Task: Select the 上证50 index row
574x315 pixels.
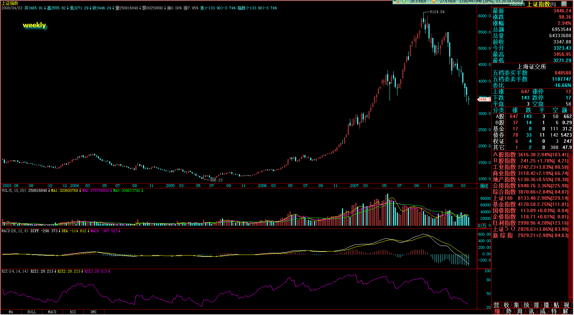Action: coord(531,229)
